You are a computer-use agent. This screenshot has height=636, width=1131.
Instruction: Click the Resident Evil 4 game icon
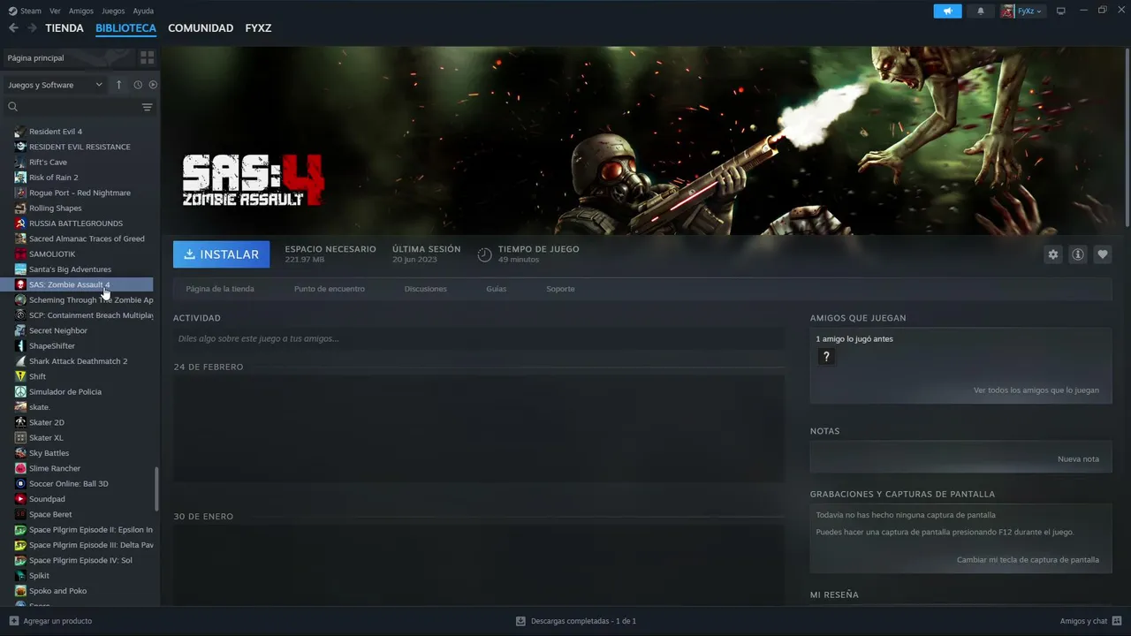(20, 132)
